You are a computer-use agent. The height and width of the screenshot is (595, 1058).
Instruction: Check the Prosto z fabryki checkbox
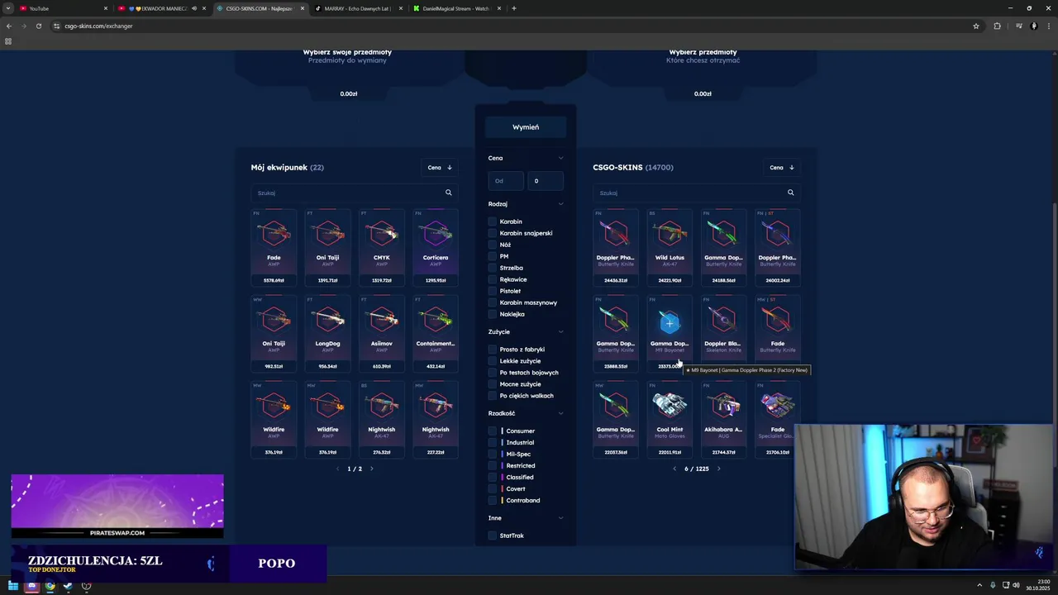pyautogui.click(x=493, y=350)
